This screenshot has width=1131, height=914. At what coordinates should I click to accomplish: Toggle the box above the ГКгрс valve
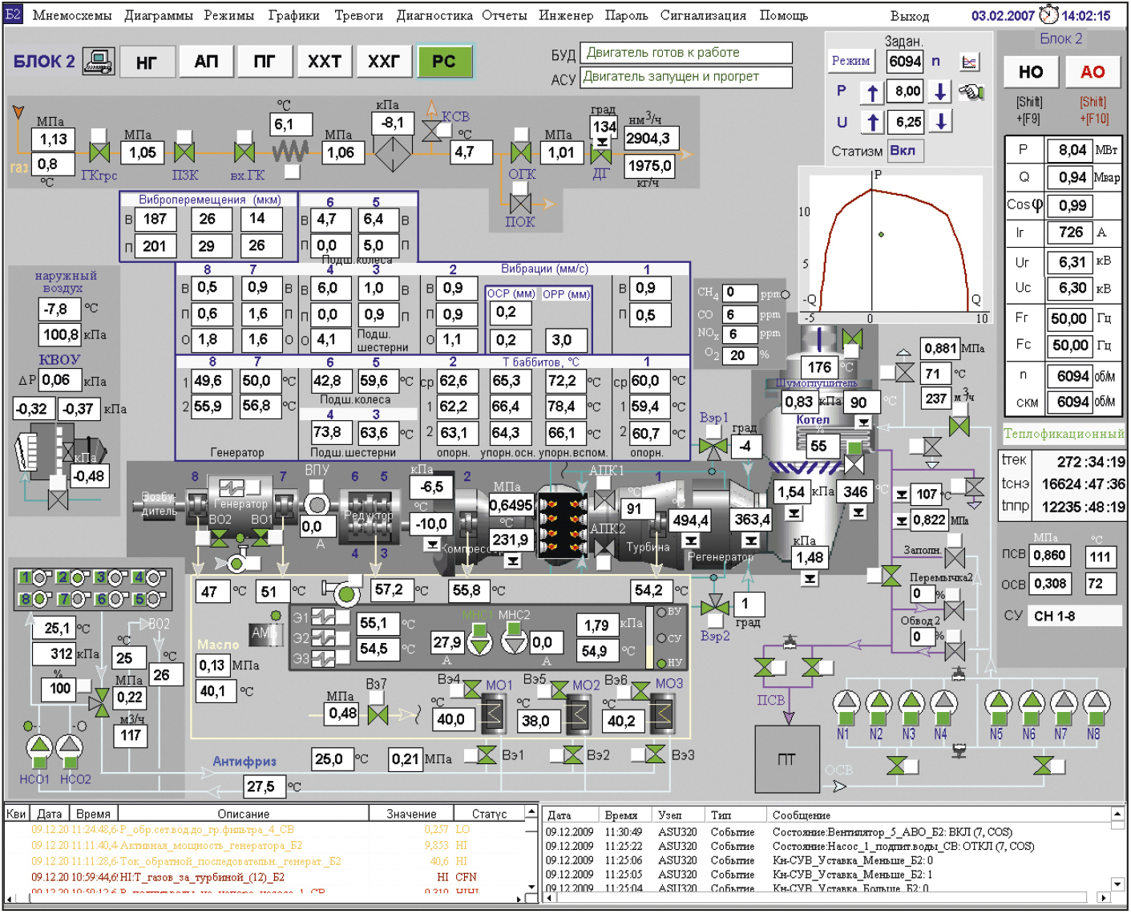(99, 135)
